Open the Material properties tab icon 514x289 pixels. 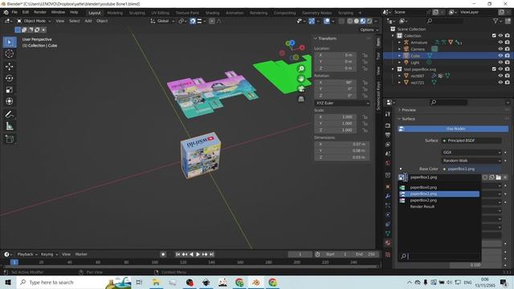click(x=388, y=242)
